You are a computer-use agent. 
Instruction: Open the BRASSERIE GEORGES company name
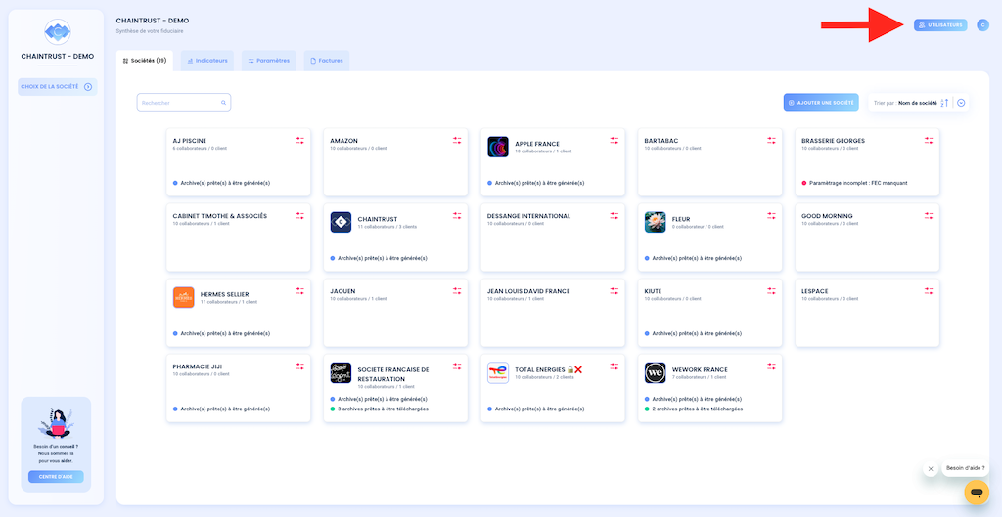coord(834,141)
